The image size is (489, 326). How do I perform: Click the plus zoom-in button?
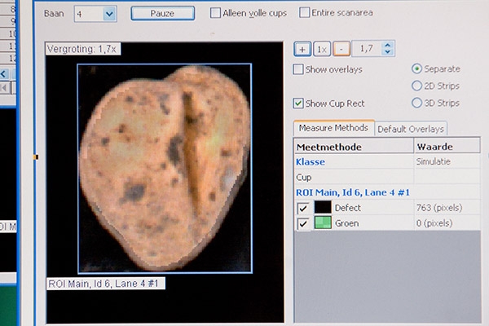[302, 50]
